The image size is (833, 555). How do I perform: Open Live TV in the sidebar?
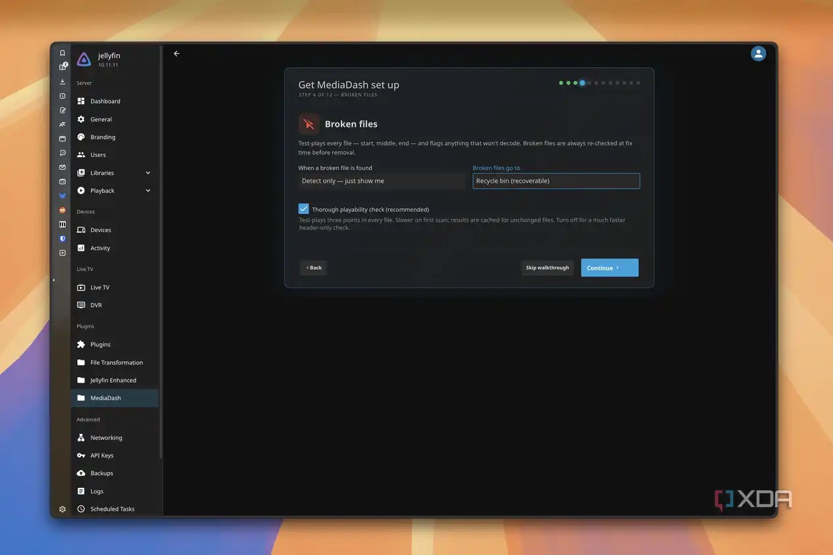click(x=114, y=287)
